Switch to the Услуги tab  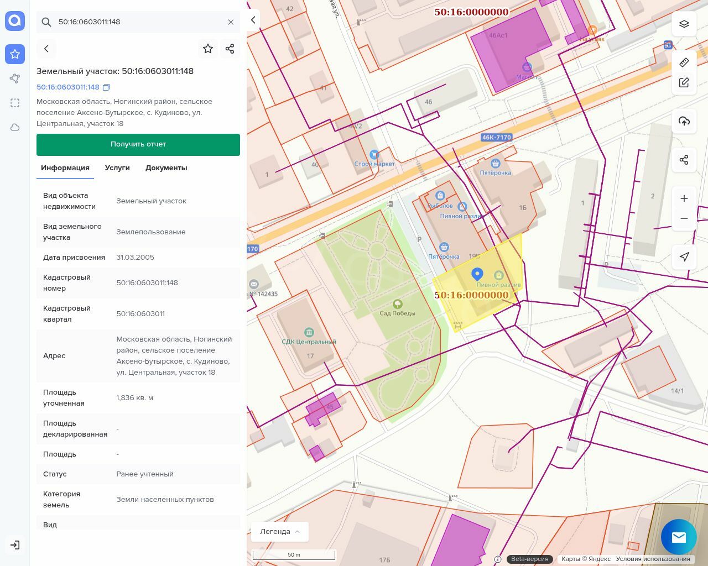pyautogui.click(x=117, y=168)
